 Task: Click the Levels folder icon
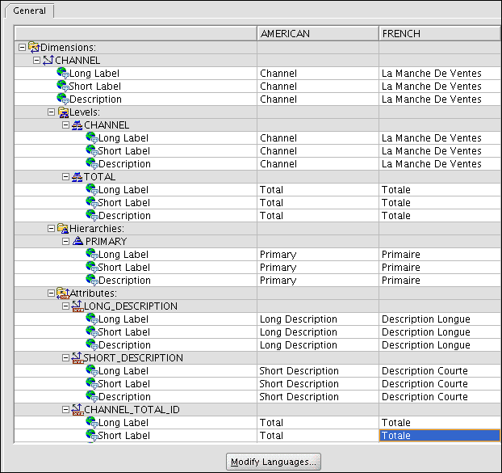[x=62, y=112]
